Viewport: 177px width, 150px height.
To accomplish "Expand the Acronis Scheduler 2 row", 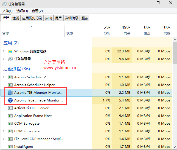I will click(x=4, y=77).
